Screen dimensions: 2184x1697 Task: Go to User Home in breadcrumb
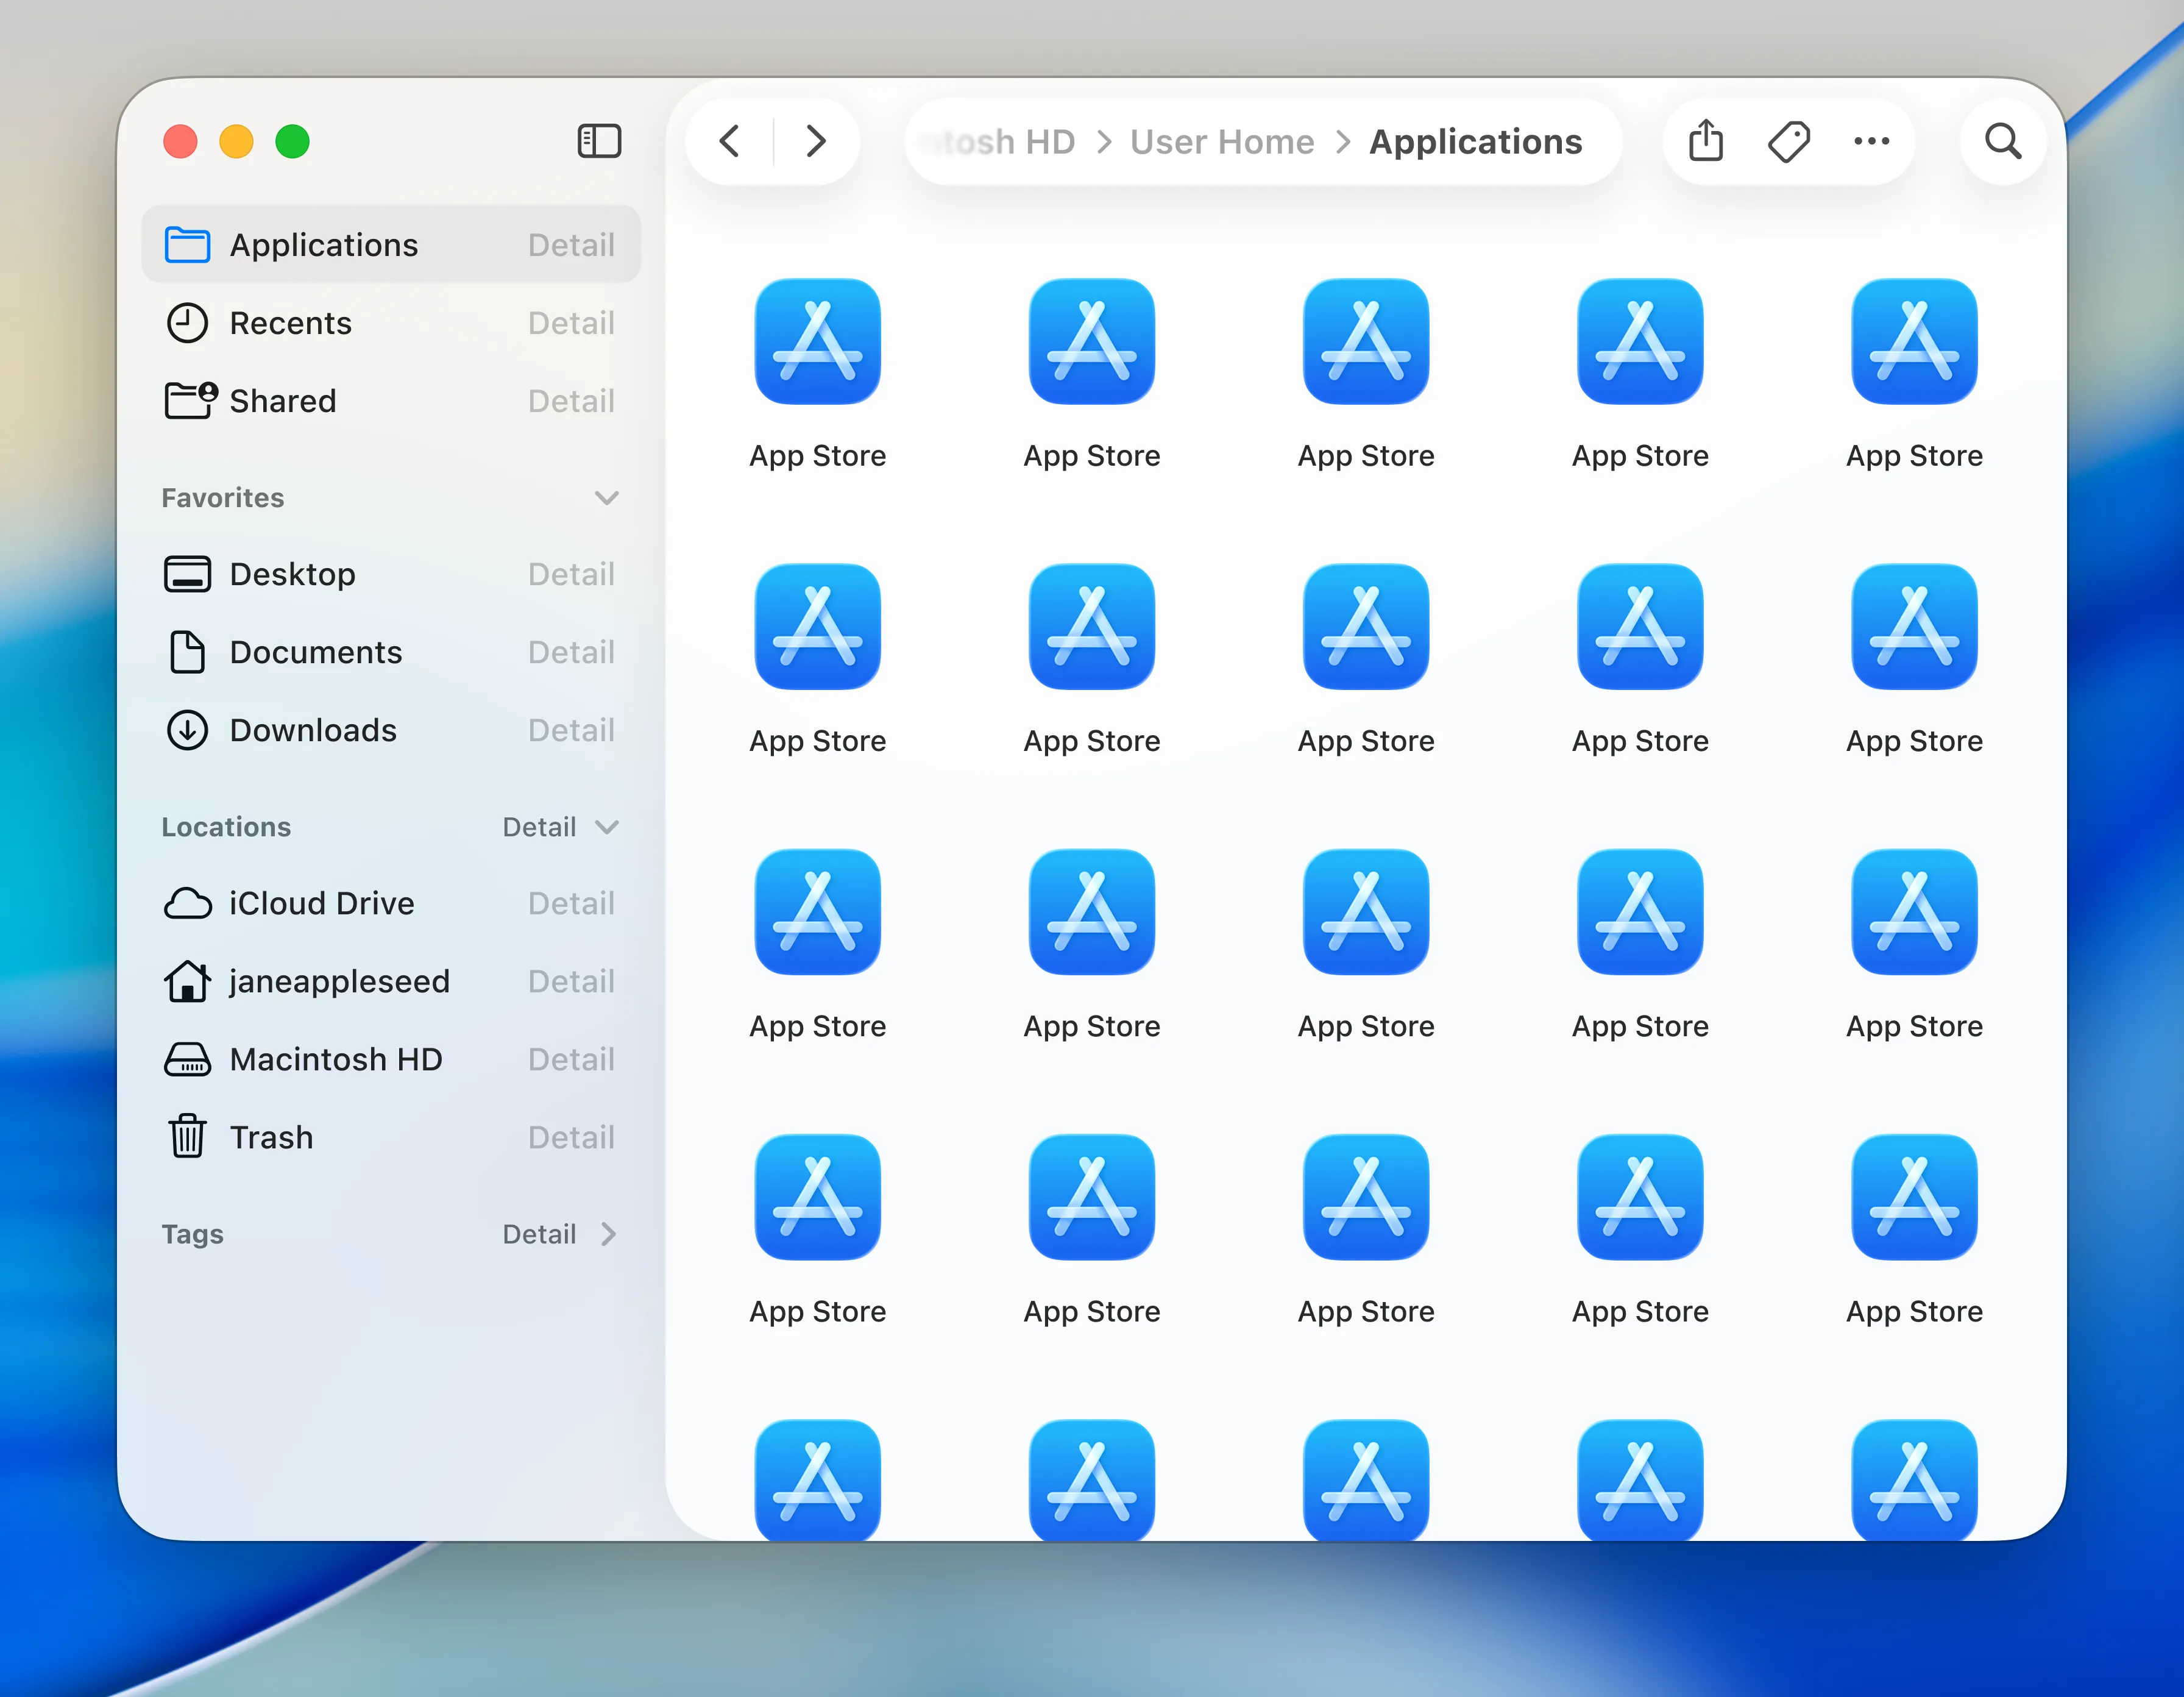(1222, 141)
